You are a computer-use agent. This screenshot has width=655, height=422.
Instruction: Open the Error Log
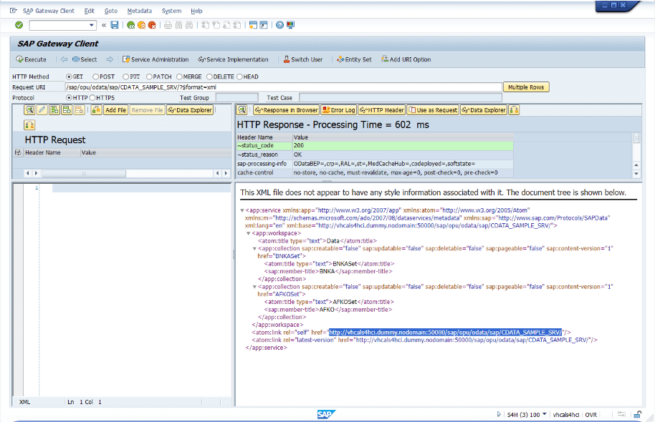point(338,110)
